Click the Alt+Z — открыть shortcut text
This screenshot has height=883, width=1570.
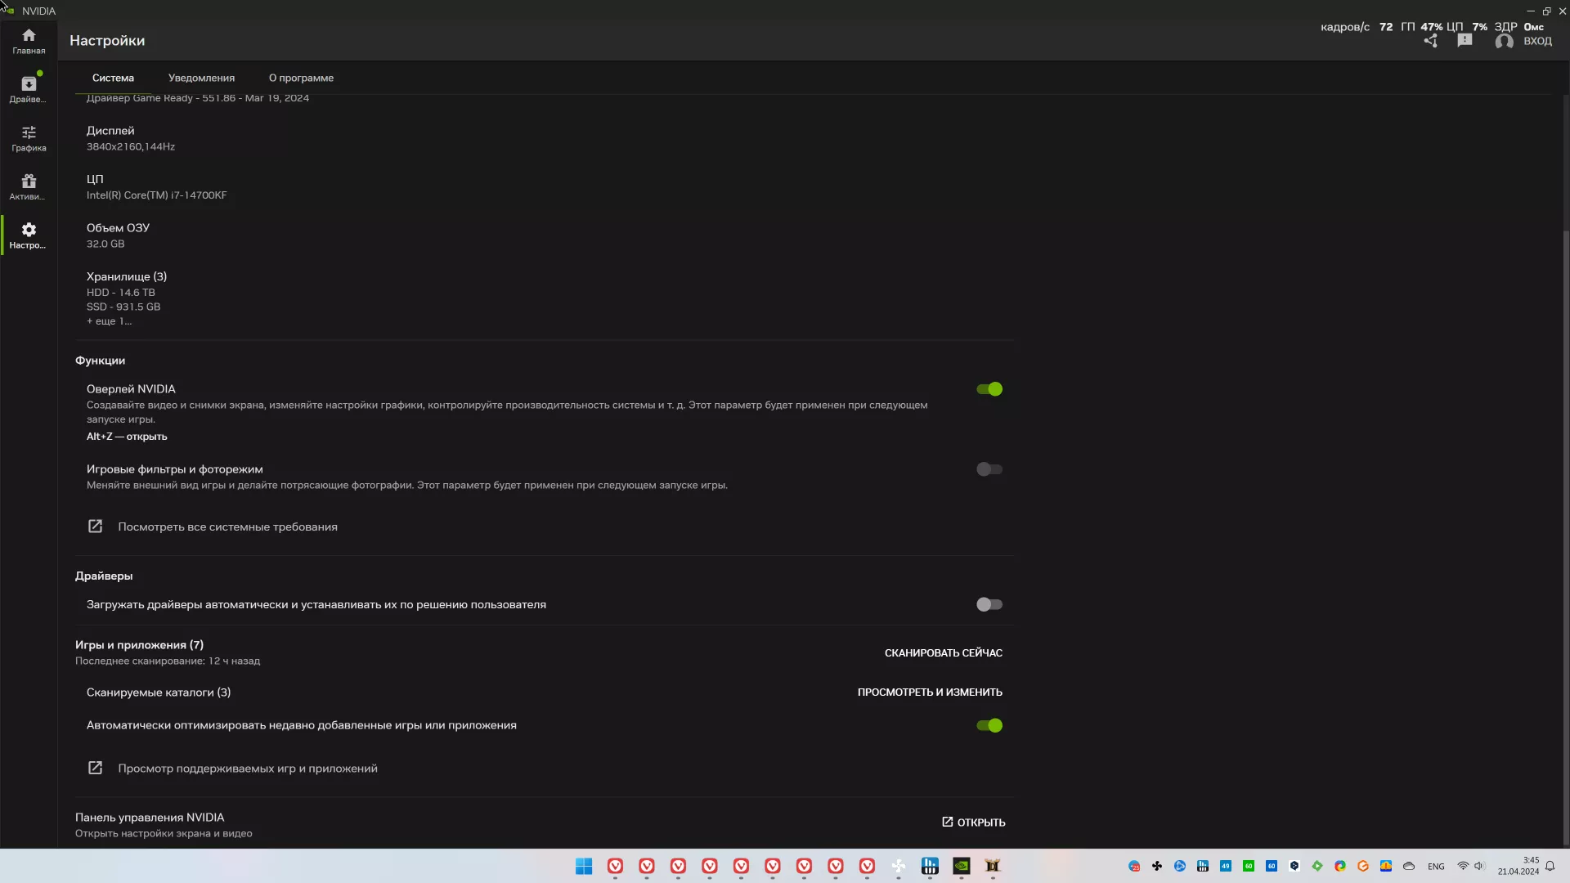coord(127,436)
